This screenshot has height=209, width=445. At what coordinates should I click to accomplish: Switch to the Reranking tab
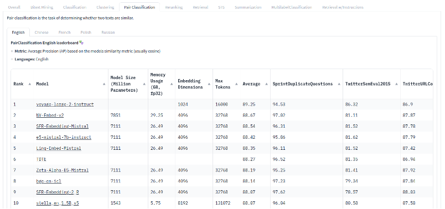pos(174,7)
